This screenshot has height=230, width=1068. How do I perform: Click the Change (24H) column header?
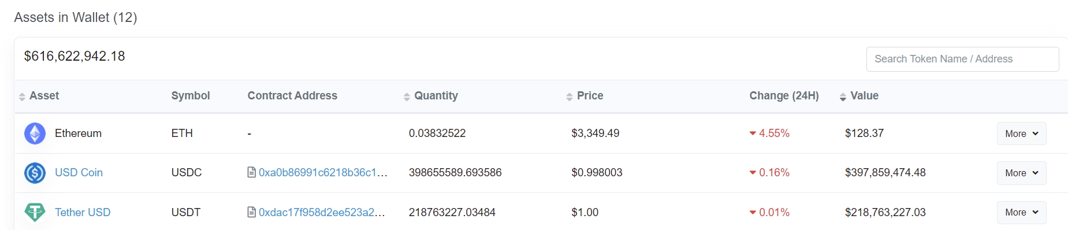pos(784,95)
